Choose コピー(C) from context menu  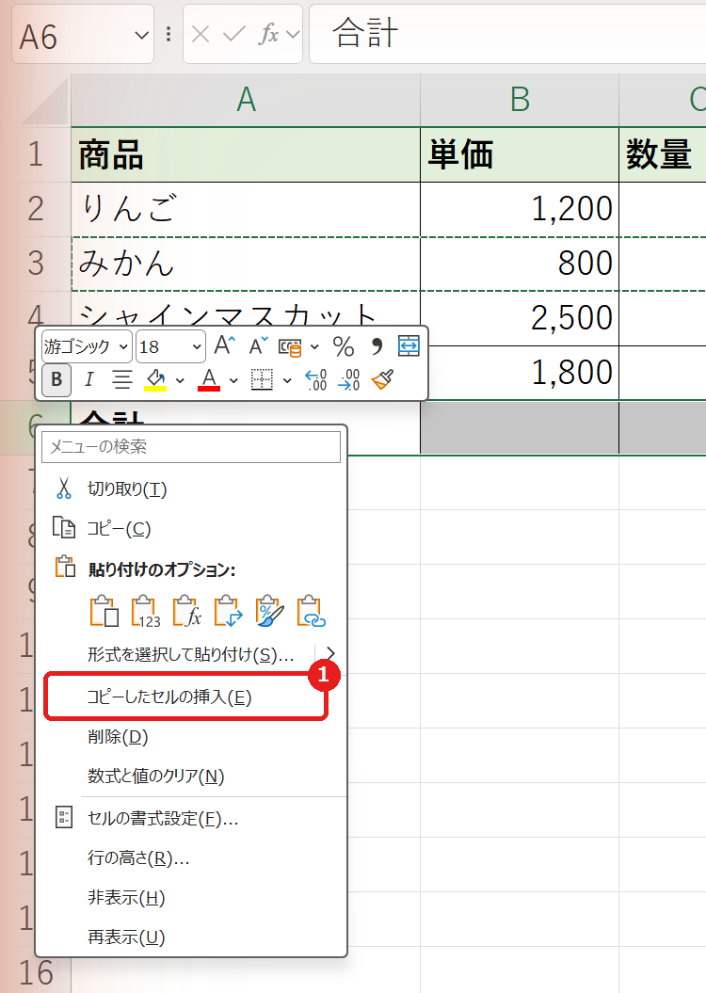pyautogui.click(x=190, y=528)
